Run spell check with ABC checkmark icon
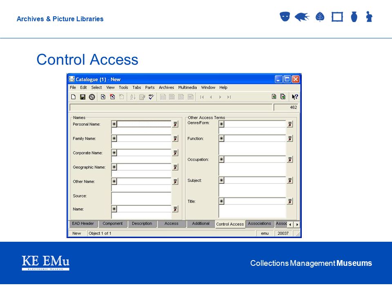Screen dimensions: 392x294 pyautogui.click(x=151, y=97)
